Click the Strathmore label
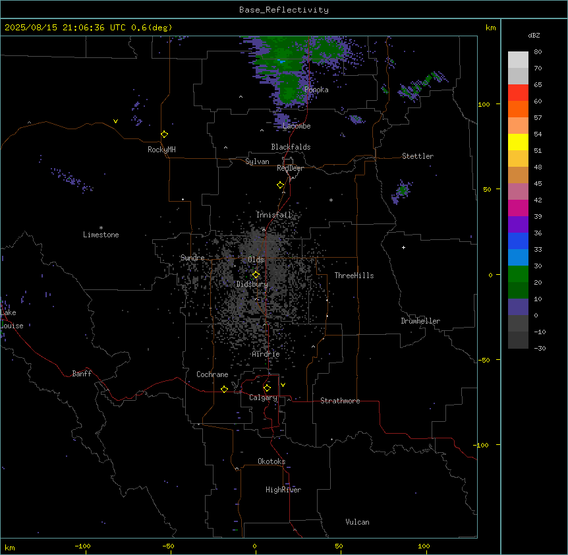568x555 pixels. [x=340, y=401]
